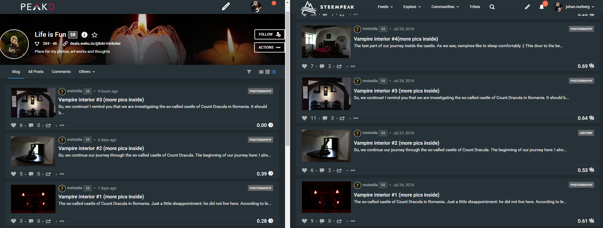Screen dimensions: 603x228
Task: Reblog PeakD post Vampire interior #3
Action: (48, 125)
